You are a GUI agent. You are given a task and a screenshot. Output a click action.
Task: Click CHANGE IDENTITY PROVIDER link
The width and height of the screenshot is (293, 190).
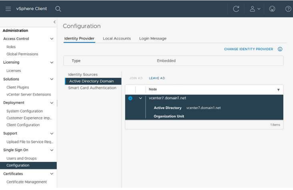(x=248, y=49)
